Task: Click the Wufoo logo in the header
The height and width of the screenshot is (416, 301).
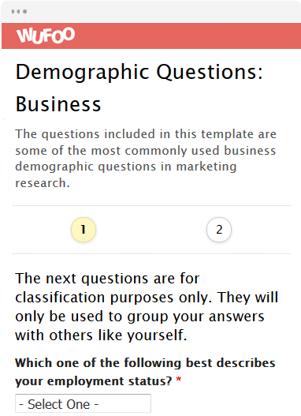Action: [46, 36]
